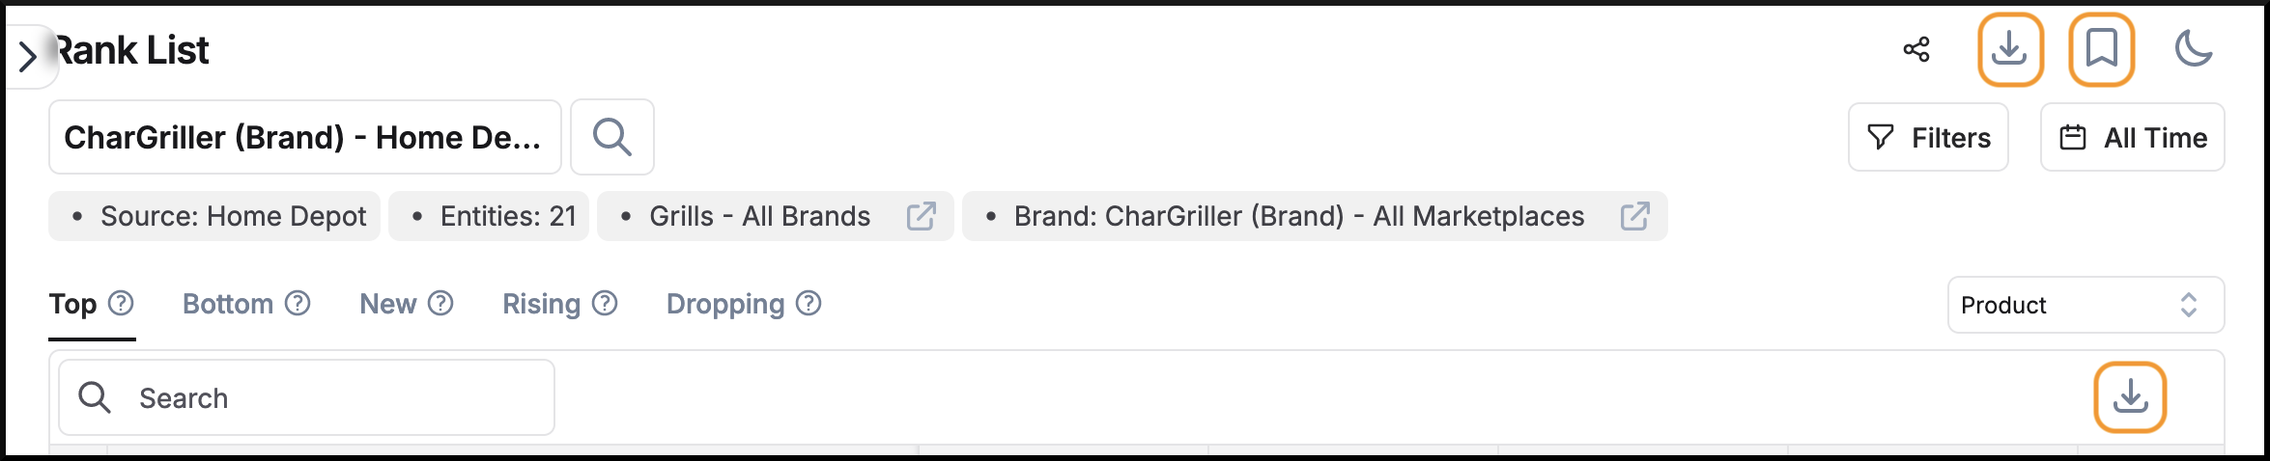Download the report via top download icon
The height and width of the screenshot is (461, 2270).
[2010, 49]
